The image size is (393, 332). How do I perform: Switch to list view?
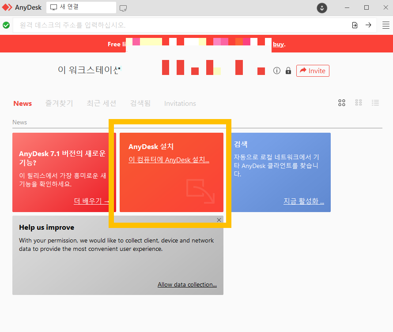point(375,103)
